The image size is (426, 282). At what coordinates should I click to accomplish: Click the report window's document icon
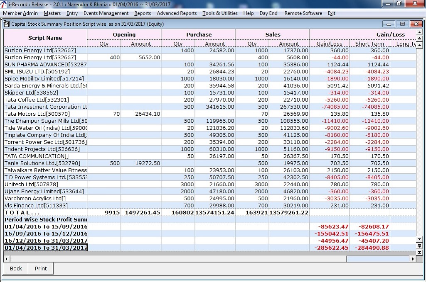point(6,24)
